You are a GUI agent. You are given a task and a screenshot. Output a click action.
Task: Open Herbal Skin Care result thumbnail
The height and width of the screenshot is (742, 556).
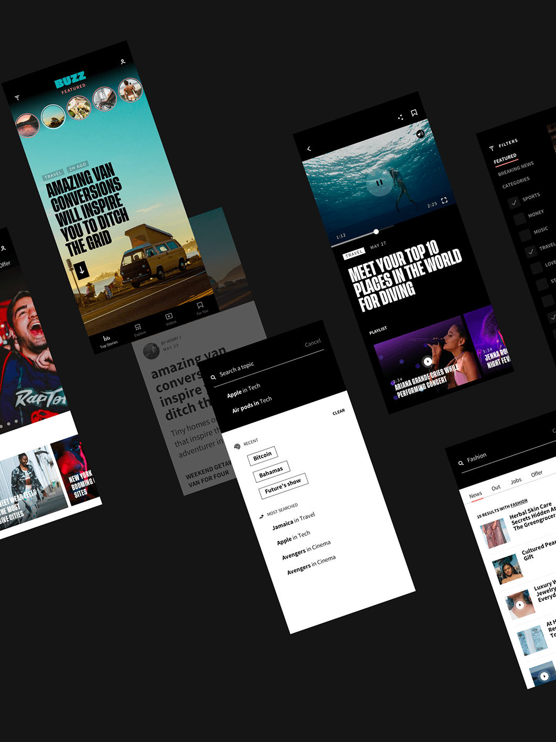tap(495, 533)
